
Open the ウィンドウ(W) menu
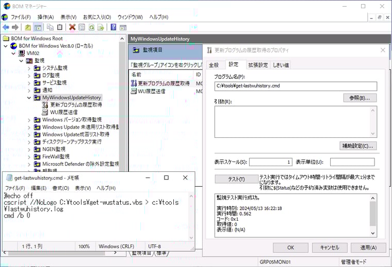click(x=130, y=17)
